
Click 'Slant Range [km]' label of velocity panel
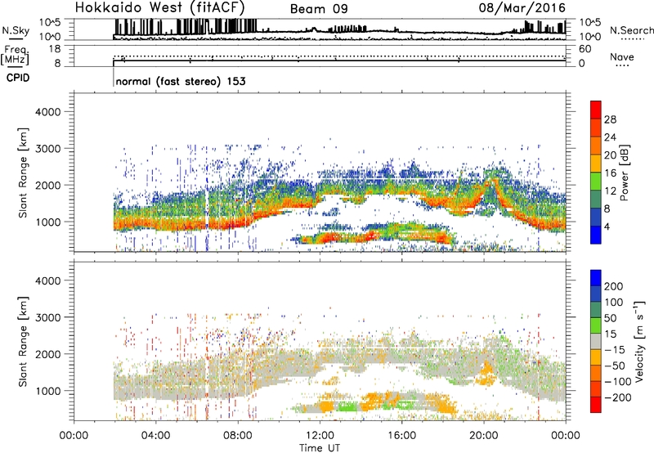click(x=23, y=341)
